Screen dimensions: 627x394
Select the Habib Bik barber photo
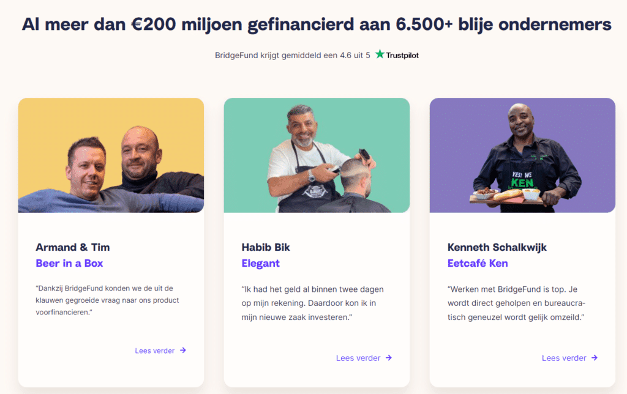(x=317, y=155)
